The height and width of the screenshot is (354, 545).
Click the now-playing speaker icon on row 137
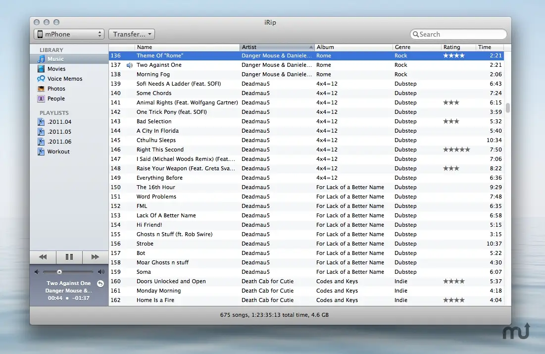(130, 65)
